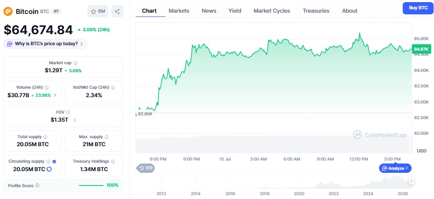Screen dimensions: 434x199
Task: Click the $30.77B volume value
Action: [18, 95]
